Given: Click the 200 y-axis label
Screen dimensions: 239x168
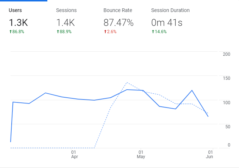Looking at the screenshot, I should (x=226, y=54).
